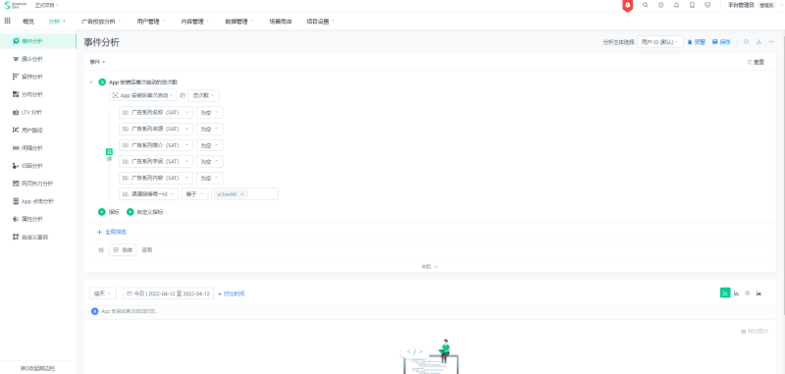Collapse the query panel with 收起

click(430, 266)
